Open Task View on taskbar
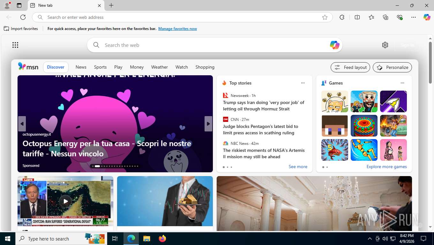434x245 pixels. (x=115, y=239)
